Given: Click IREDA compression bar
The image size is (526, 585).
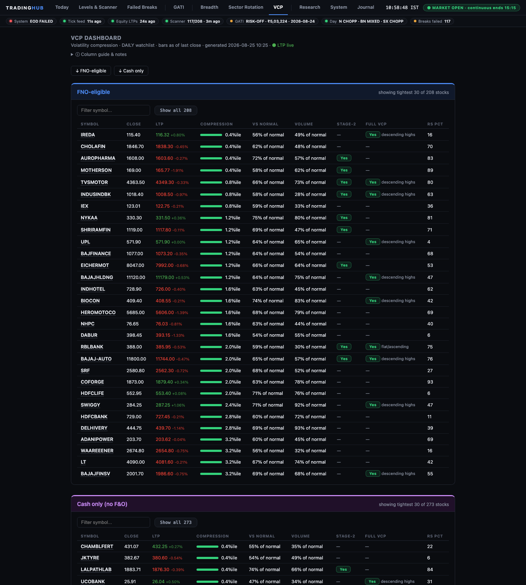Looking at the screenshot, I should (x=211, y=135).
